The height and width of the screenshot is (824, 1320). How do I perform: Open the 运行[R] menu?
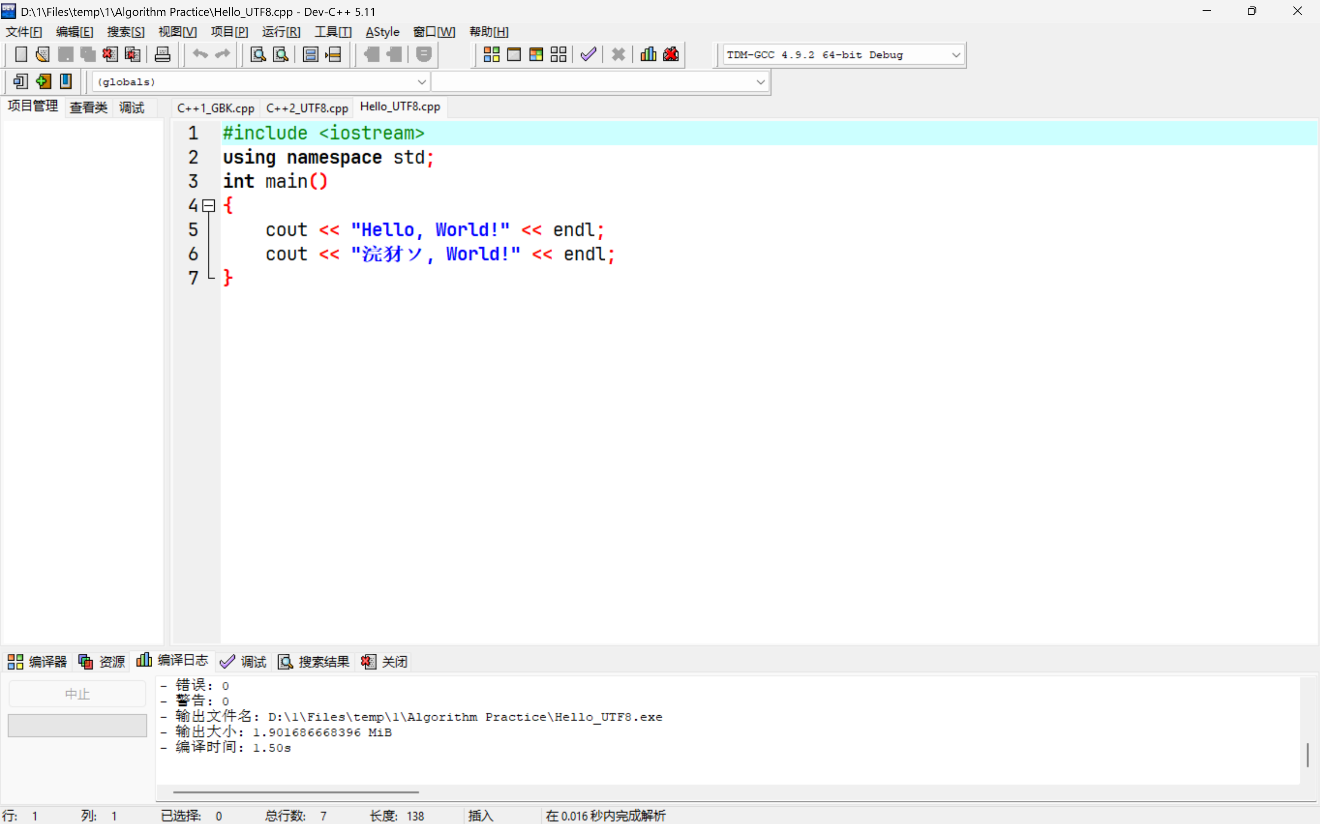(x=281, y=32)
